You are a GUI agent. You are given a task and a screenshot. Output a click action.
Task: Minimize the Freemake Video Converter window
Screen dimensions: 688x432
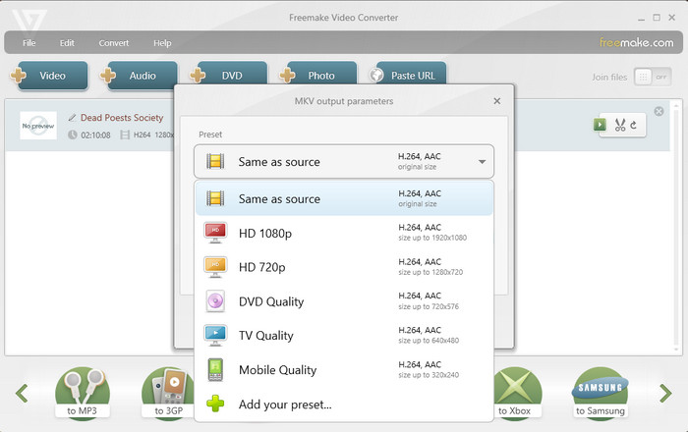click(x=641, y=18)
